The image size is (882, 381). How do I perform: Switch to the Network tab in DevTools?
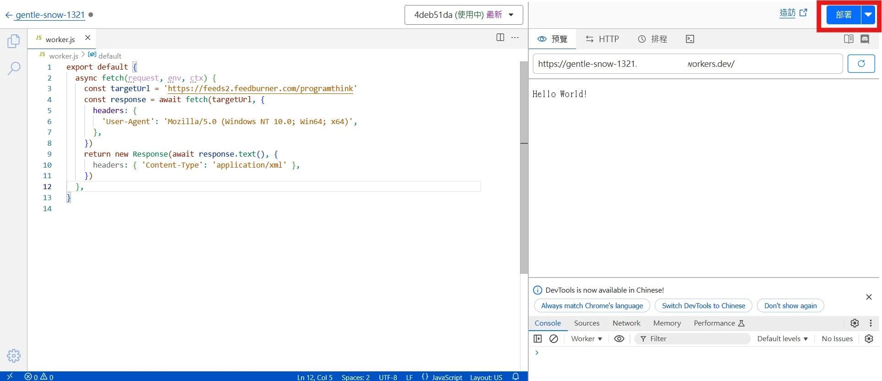coord(626,323)
